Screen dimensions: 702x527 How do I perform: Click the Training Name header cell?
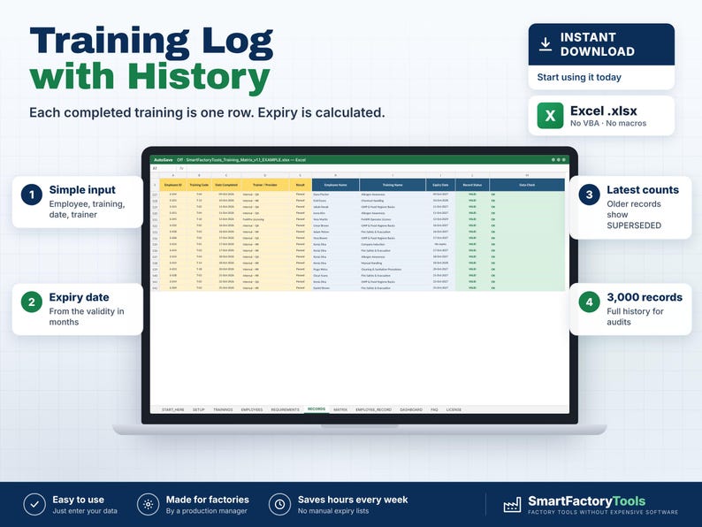click(x=393, y=185)
